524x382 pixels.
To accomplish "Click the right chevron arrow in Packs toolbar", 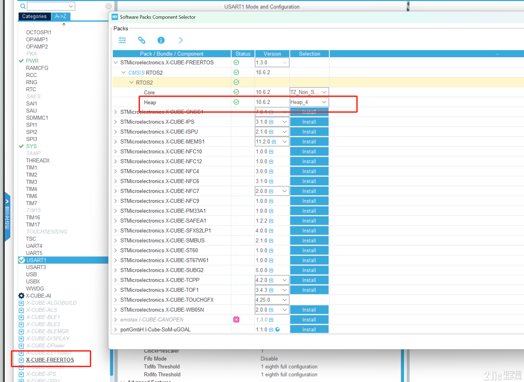I will tap(181, 40).
